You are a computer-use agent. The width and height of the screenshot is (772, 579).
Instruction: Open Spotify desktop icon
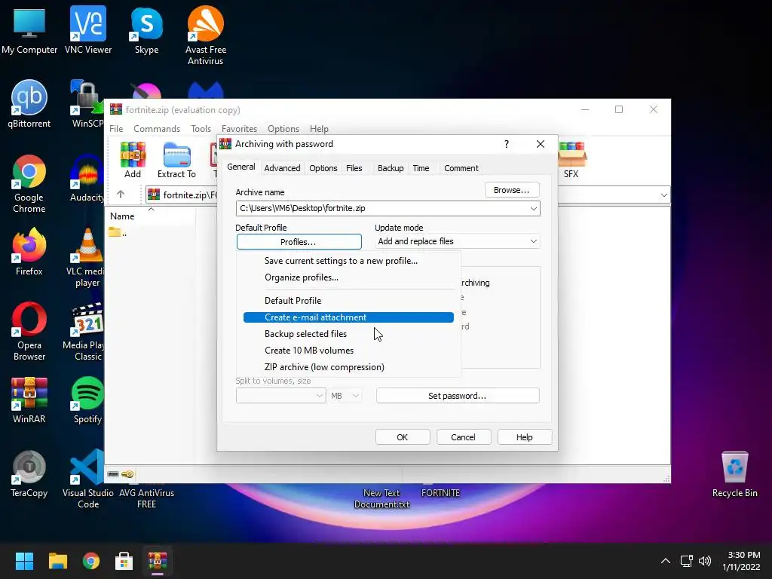[x=87, y=400]
